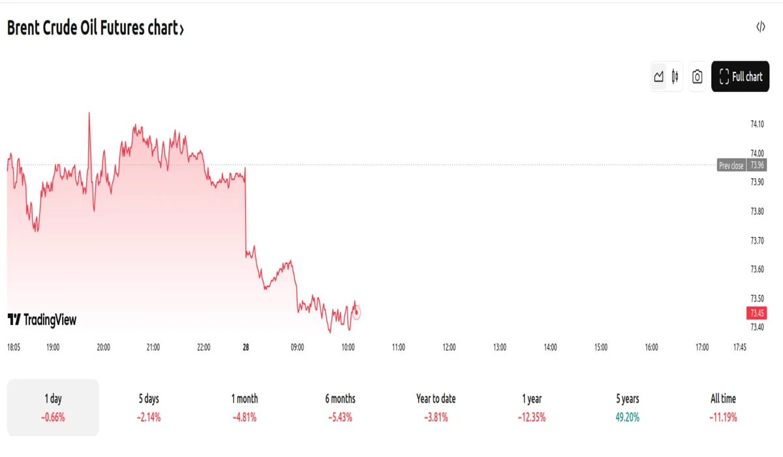This screenshot has width=783, height=457.
Task: Switch to area line chart style
Action: pos(658,77)
